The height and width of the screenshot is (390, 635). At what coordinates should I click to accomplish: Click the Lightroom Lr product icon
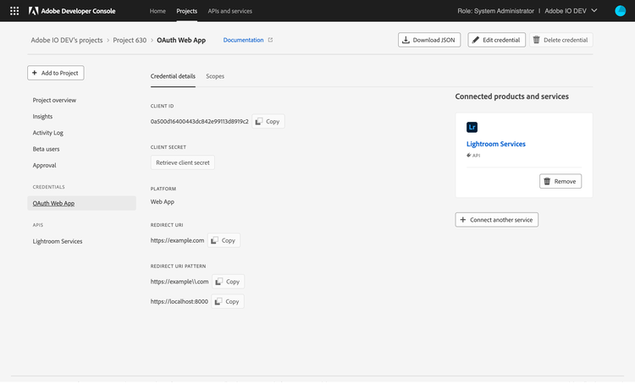coord(472,127)
